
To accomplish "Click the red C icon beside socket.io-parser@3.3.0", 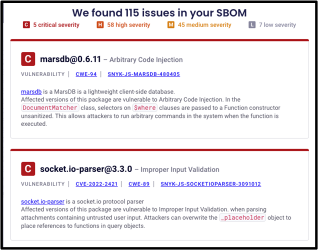I will click(28, 169).
